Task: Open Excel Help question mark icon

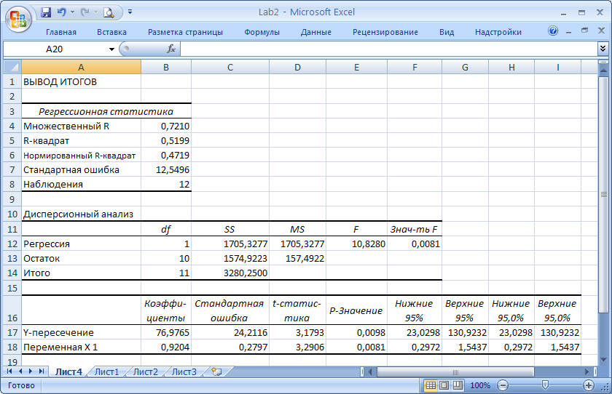Action: (552, 31)
